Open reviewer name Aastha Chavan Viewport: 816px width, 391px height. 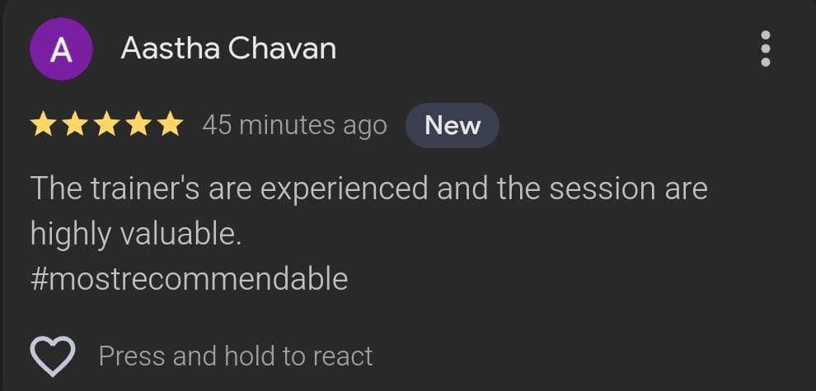(x=228, y=49)
